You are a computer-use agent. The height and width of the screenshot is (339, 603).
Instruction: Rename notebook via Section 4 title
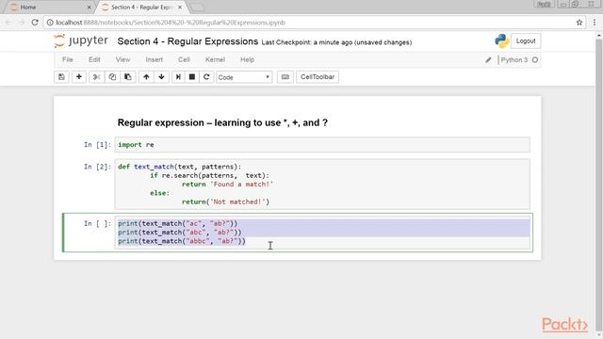187,41
